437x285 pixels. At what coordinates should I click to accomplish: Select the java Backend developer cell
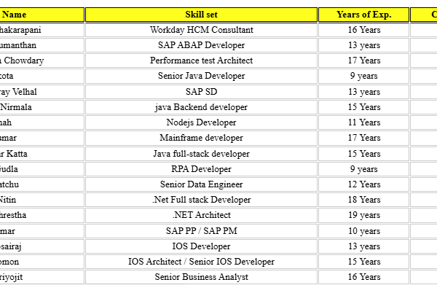[201, 107]
